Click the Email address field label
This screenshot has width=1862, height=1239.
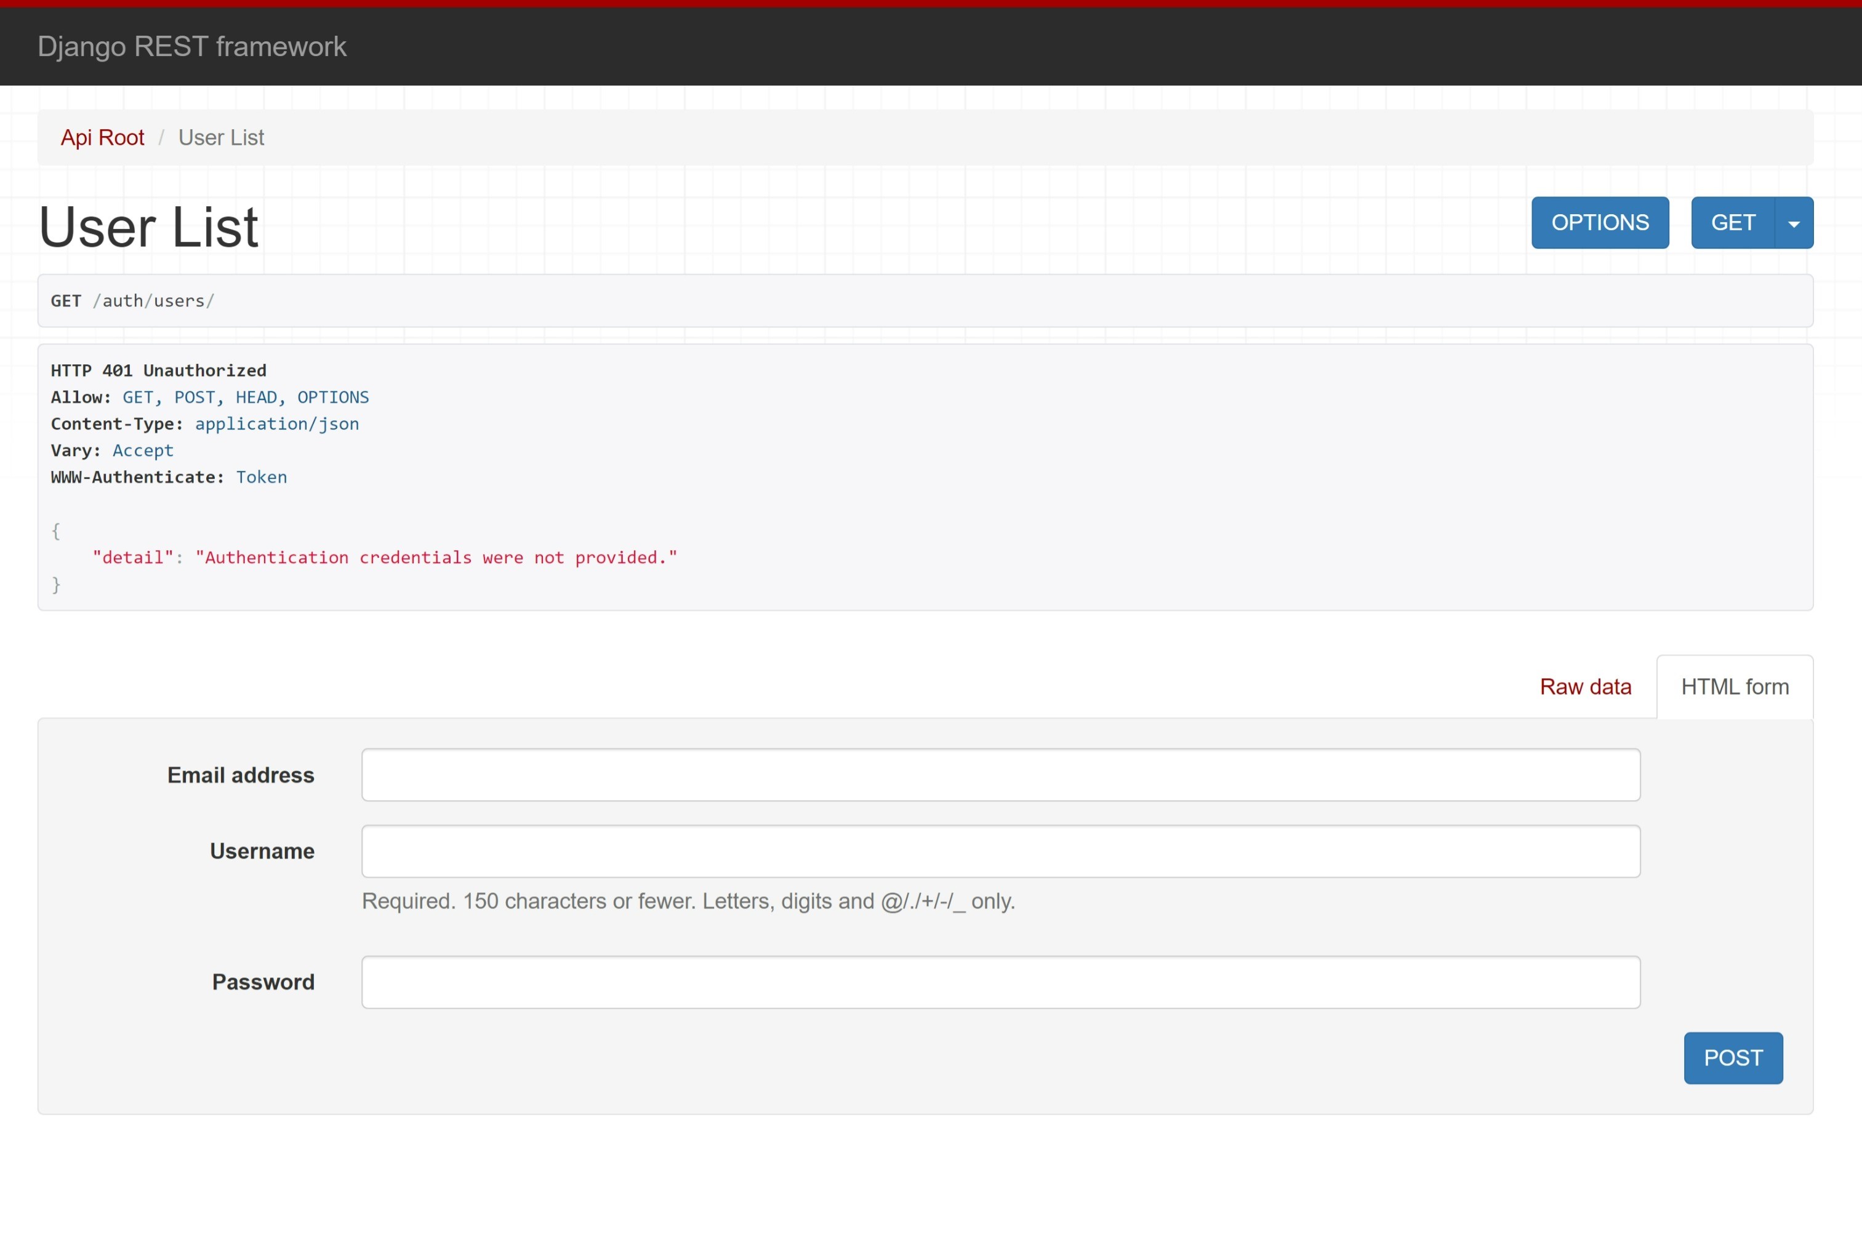pyautogui.click(x=240, y=775)
